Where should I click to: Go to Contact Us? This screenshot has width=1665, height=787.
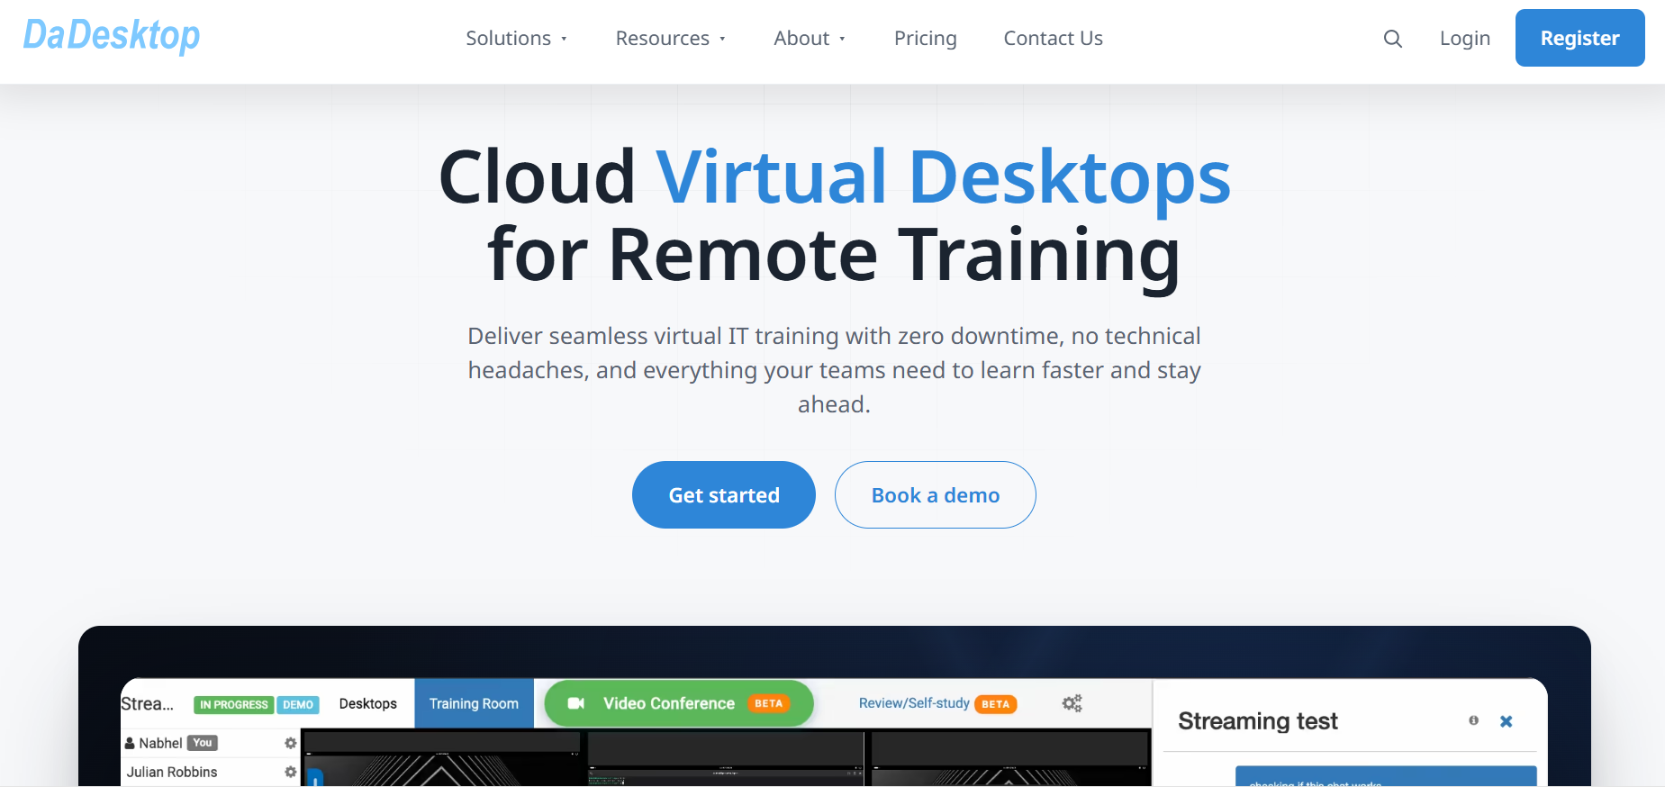pyautogui.click(x=1053, y=39)
